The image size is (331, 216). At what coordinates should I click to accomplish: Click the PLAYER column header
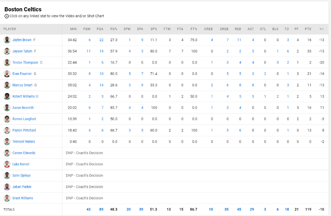10,29
